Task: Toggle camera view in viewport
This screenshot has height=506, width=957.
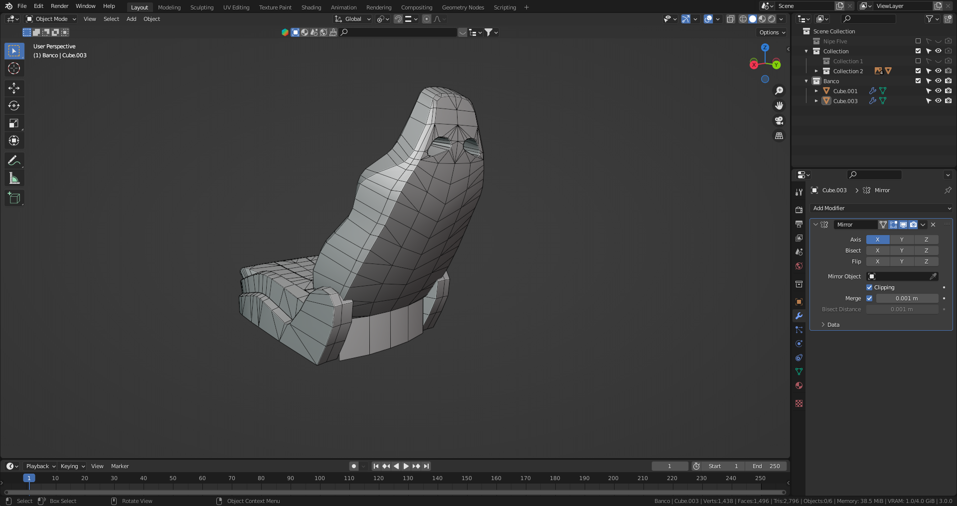Action: pyautogui.click(x=779, y=121)
